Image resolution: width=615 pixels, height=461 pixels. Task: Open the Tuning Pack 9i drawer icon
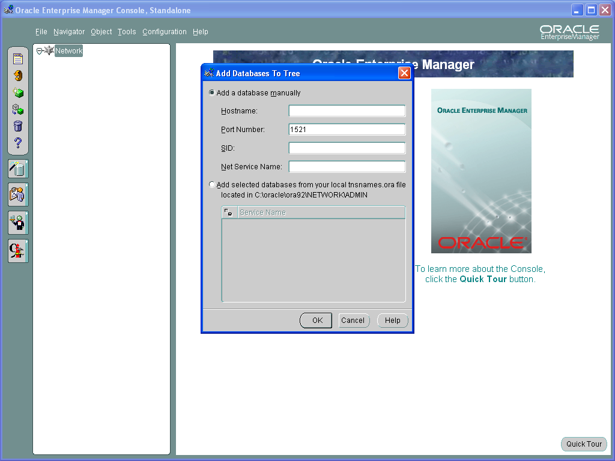tap(18, 251)
